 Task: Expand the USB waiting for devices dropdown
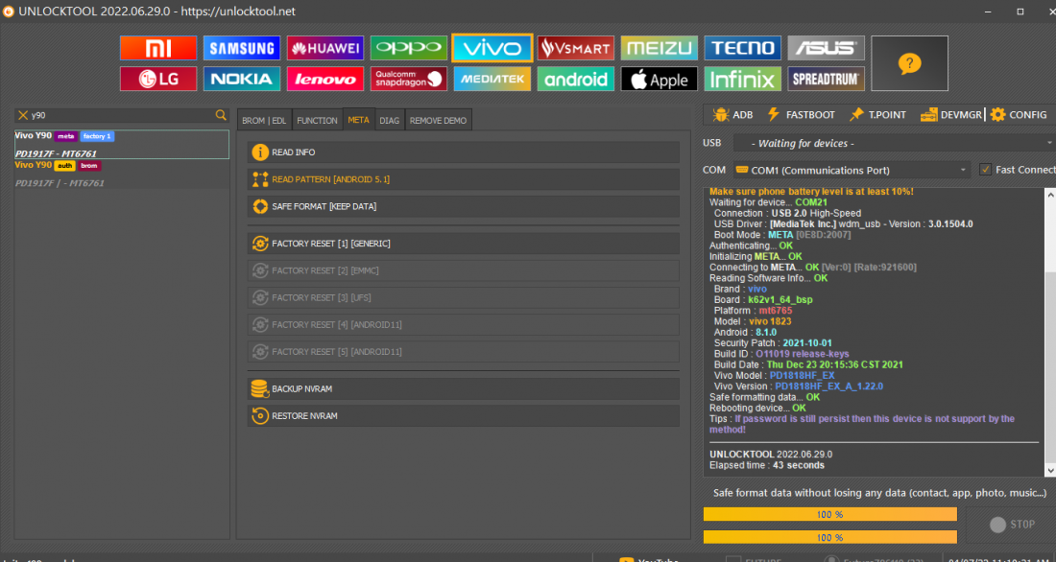click(x=893, y=143)
